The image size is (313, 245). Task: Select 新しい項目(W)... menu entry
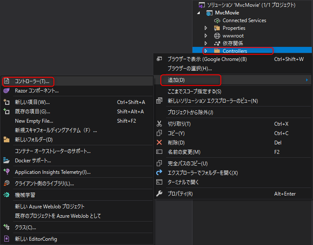(x=77, y=102)
